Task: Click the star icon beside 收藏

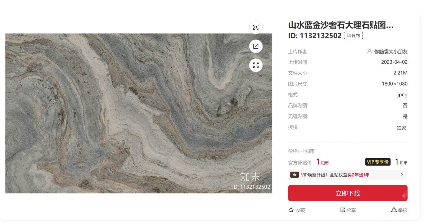Action: click(291, 210)
